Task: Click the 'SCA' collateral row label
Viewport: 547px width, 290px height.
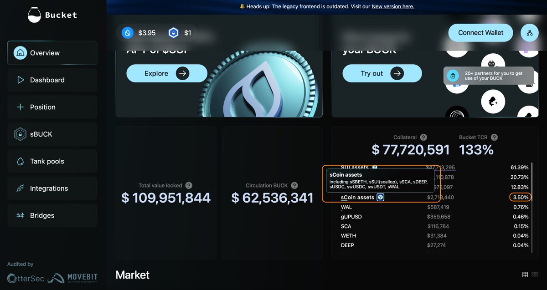Action: 346,226
